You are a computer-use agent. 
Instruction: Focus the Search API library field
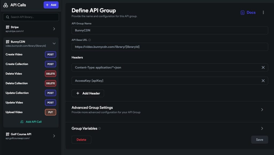(31, 17)
